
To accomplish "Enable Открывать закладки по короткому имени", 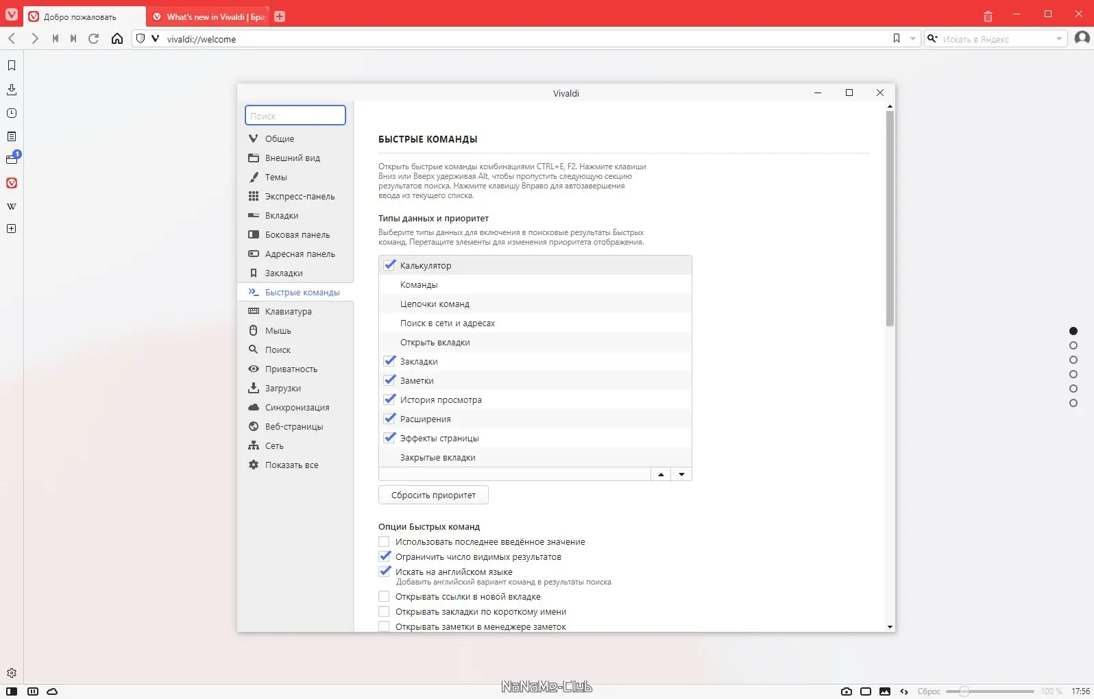I will (x=384, y=611).
